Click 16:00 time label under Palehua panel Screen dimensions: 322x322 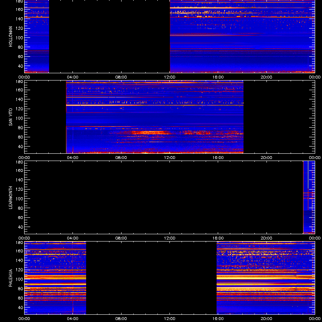tap(218, 319)
